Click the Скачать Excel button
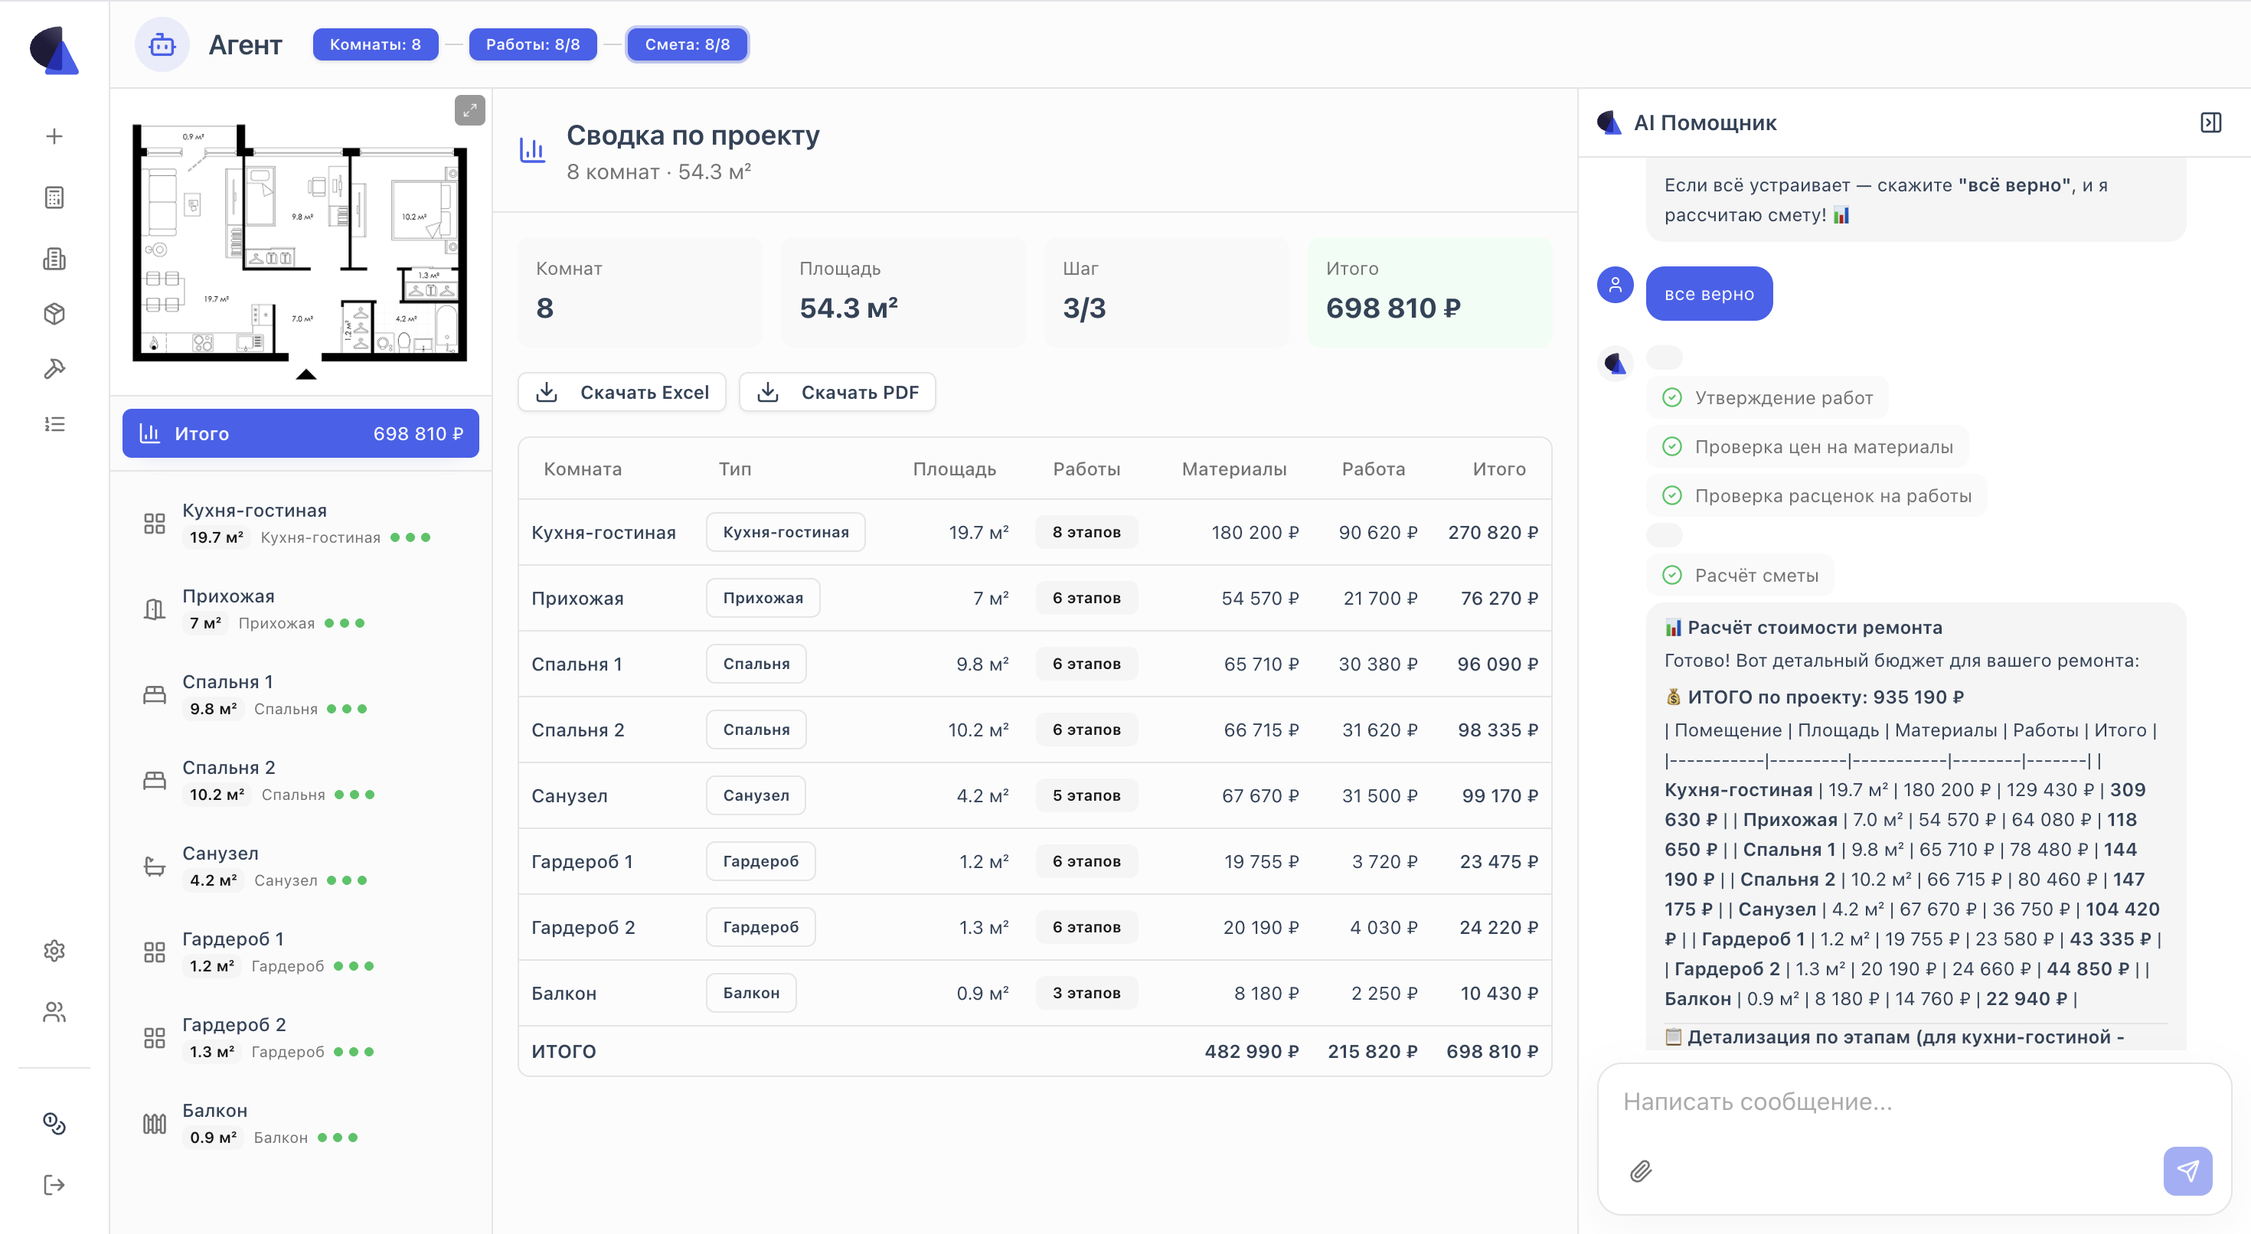Screen dimensions: 2251x1234 (622, 393)
